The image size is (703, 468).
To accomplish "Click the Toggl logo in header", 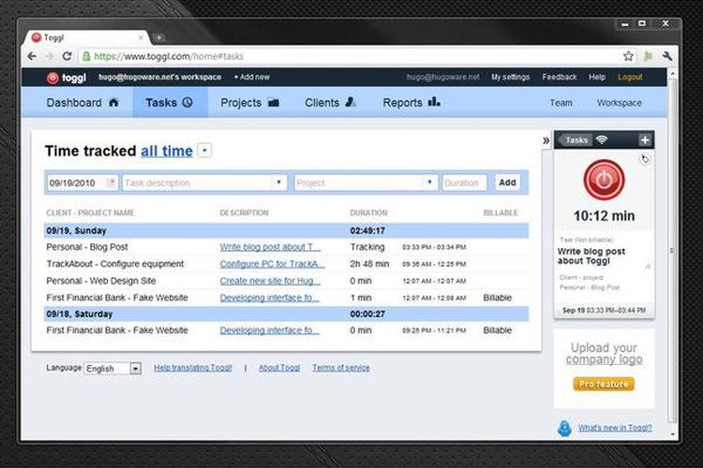I will point(67,78).
